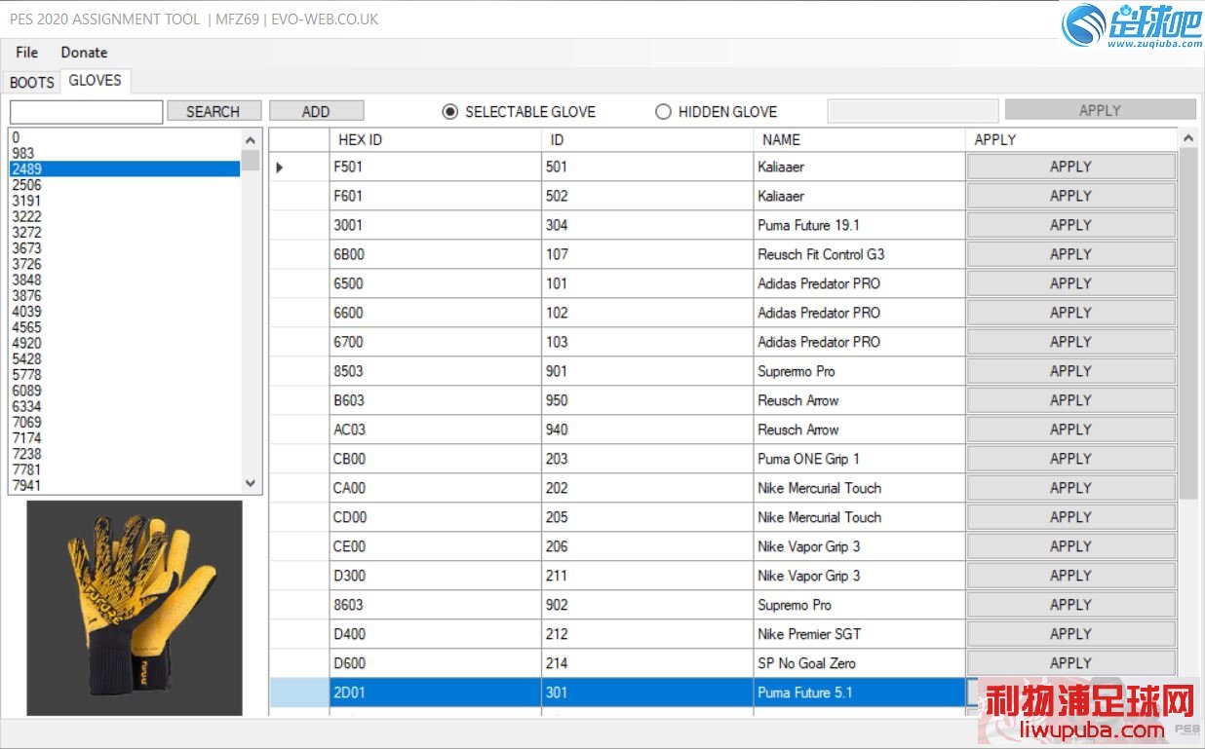Select 3673 in the ID list
This screenshot has height=749, width=1205.
(125, 248)
